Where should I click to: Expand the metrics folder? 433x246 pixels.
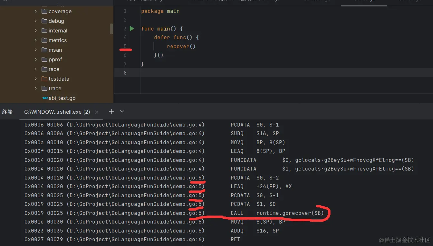(x=35, y=40)
